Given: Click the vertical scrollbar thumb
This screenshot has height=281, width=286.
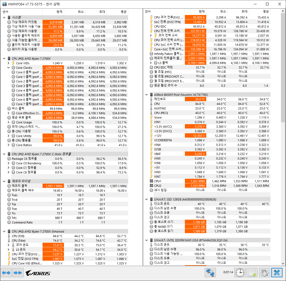Looking at the screenshot, I should click(x=283, y=67).
